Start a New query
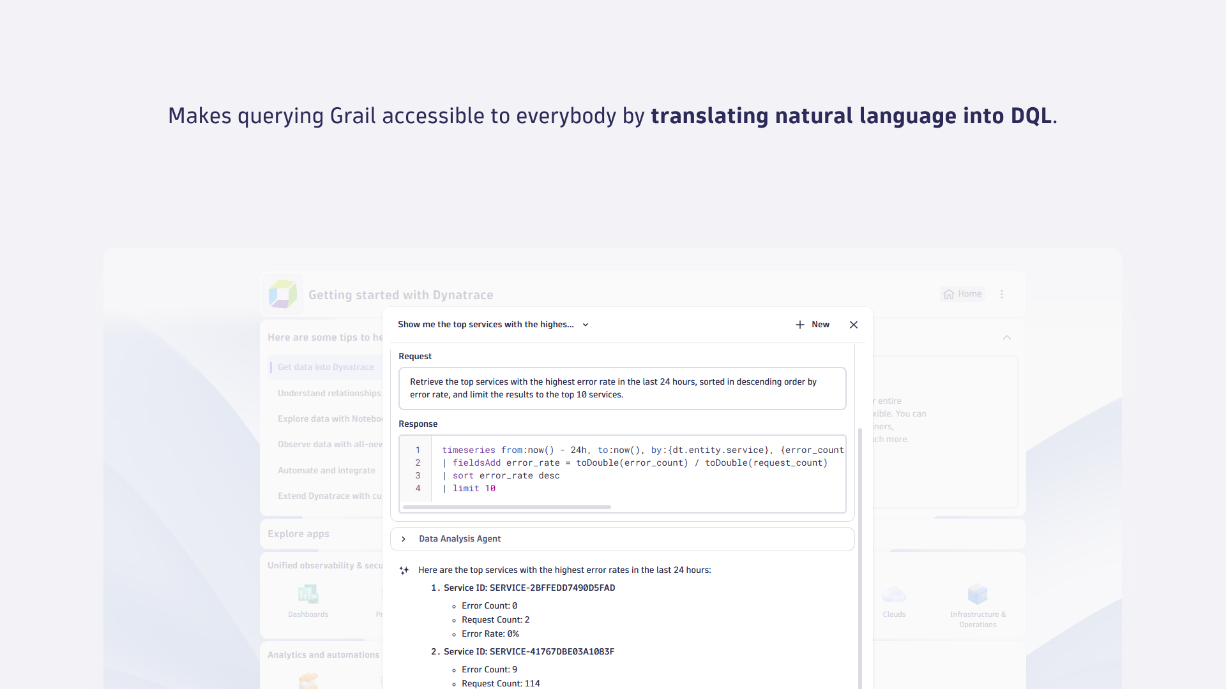The width and height of the screenshot is (1226, 689). (x=812, y=324)
